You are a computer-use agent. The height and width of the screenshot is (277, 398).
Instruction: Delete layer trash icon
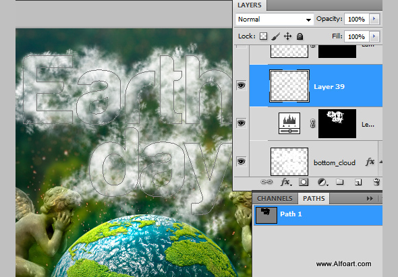(376, 182)
